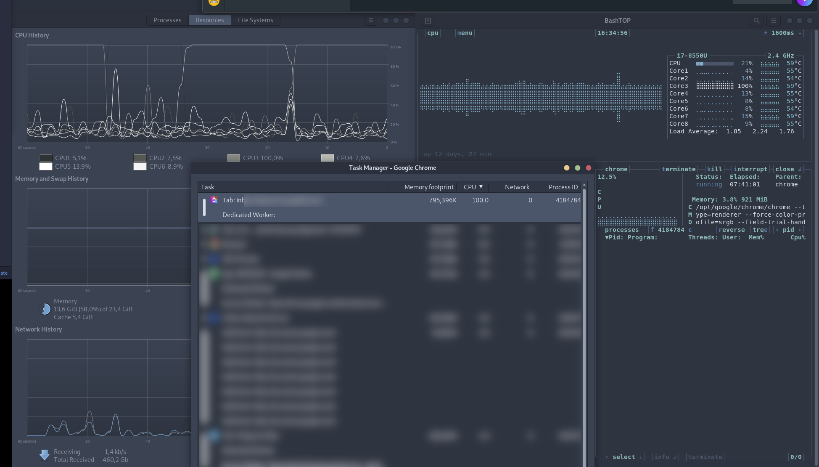Click the 795,396K memory value
The height and width of the screenshot is (467, 819).
(443, 200)
